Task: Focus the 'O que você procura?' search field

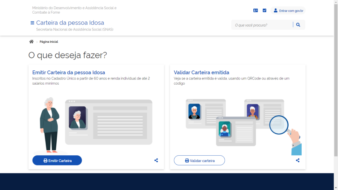Action: coord(262,25)
